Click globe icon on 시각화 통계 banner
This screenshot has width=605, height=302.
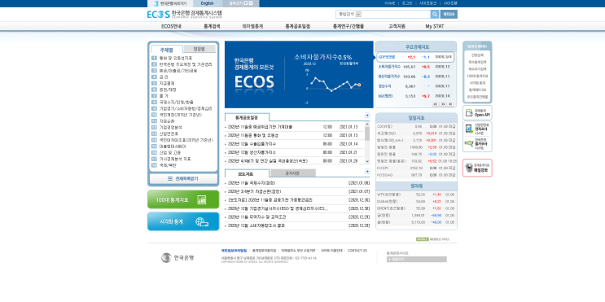[202, 221]
